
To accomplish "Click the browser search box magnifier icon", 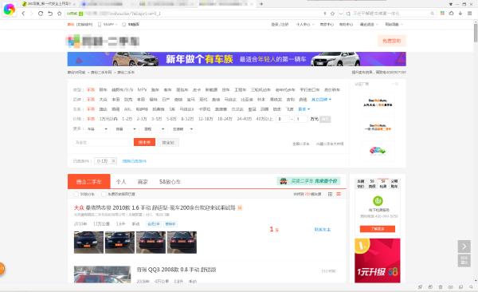I will click(x=432, y=14).
